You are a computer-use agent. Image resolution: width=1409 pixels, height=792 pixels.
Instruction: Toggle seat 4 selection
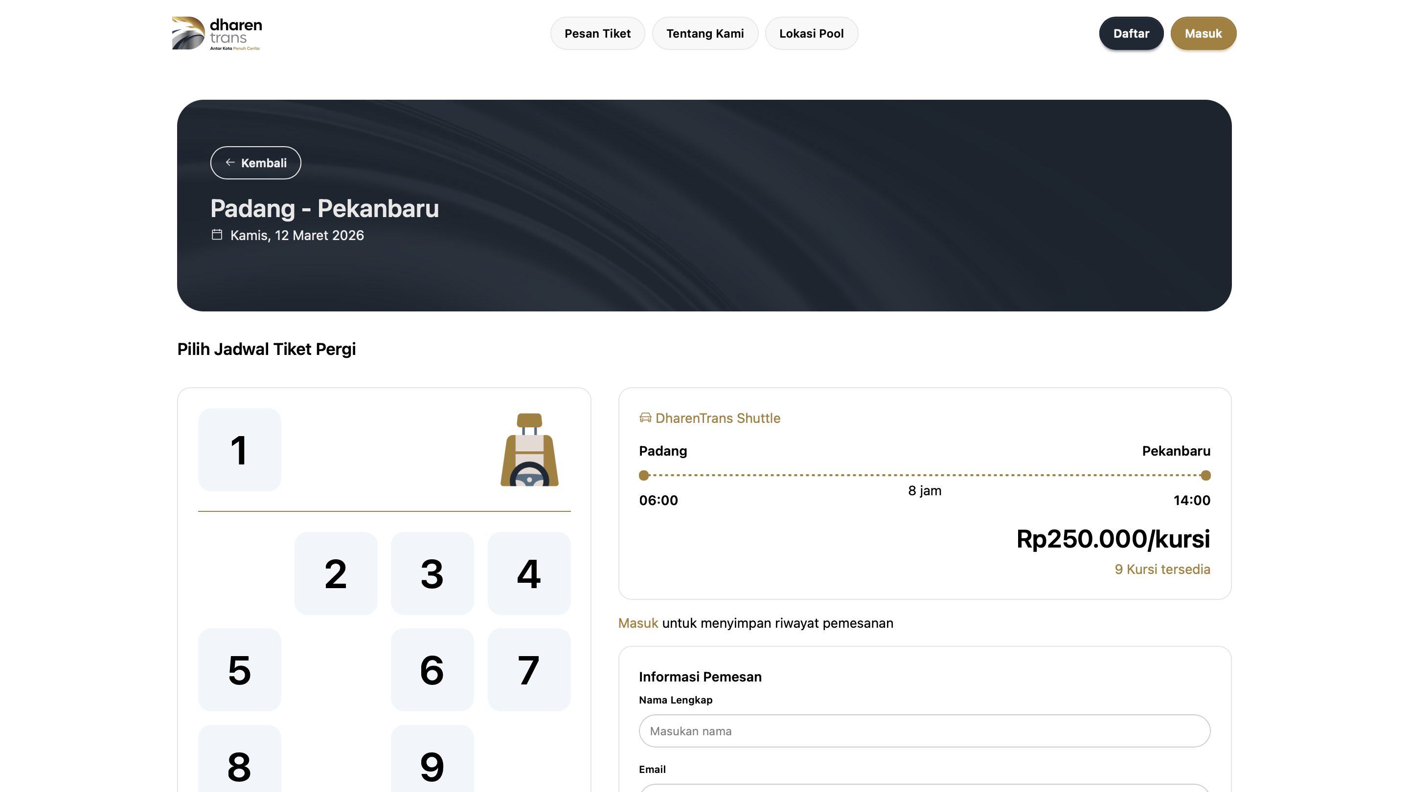(x=528, y=573)
